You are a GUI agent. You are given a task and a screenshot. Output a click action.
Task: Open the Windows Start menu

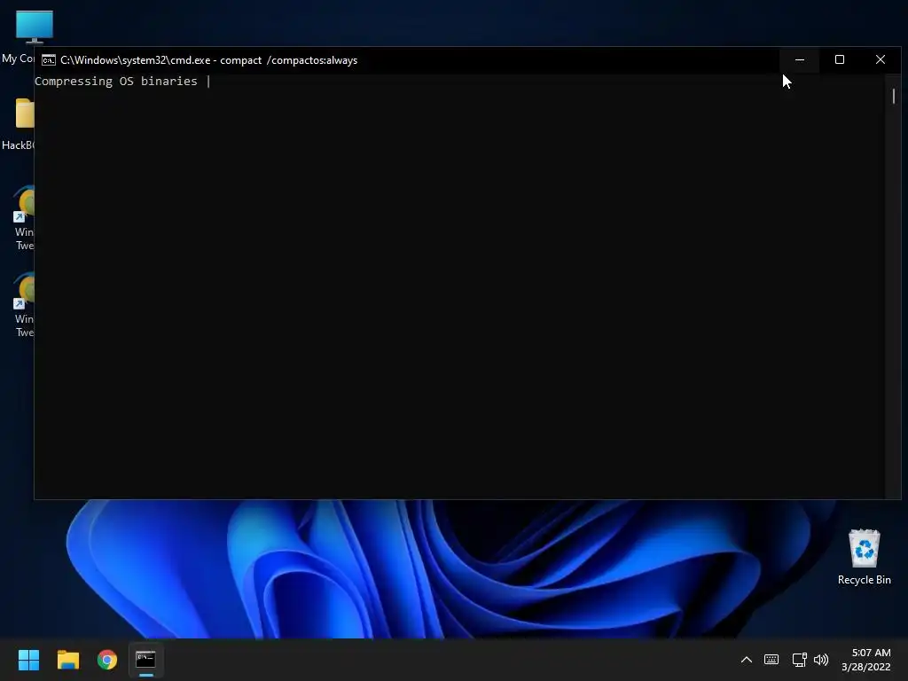point(28,659)
